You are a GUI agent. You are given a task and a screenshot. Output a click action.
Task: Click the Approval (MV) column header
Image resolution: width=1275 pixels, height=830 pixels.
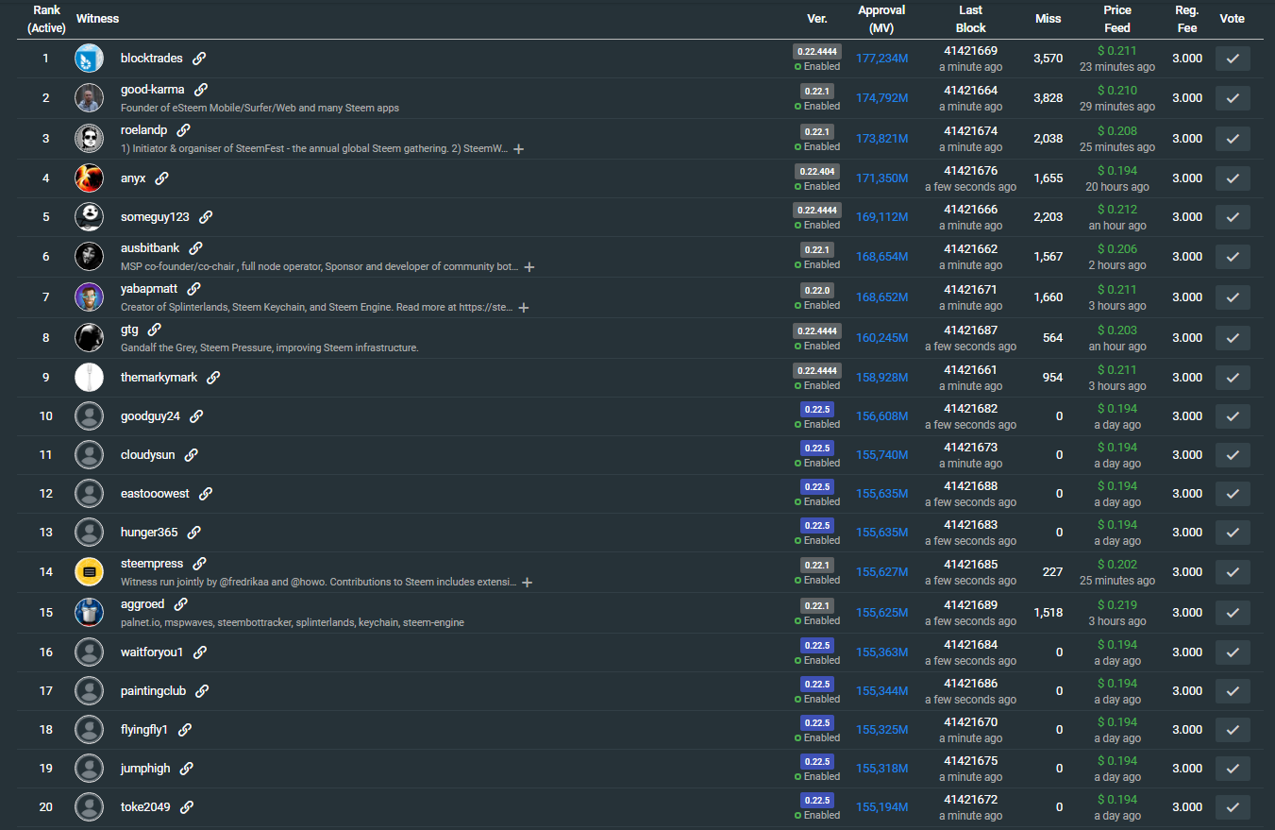coord(881,19)
